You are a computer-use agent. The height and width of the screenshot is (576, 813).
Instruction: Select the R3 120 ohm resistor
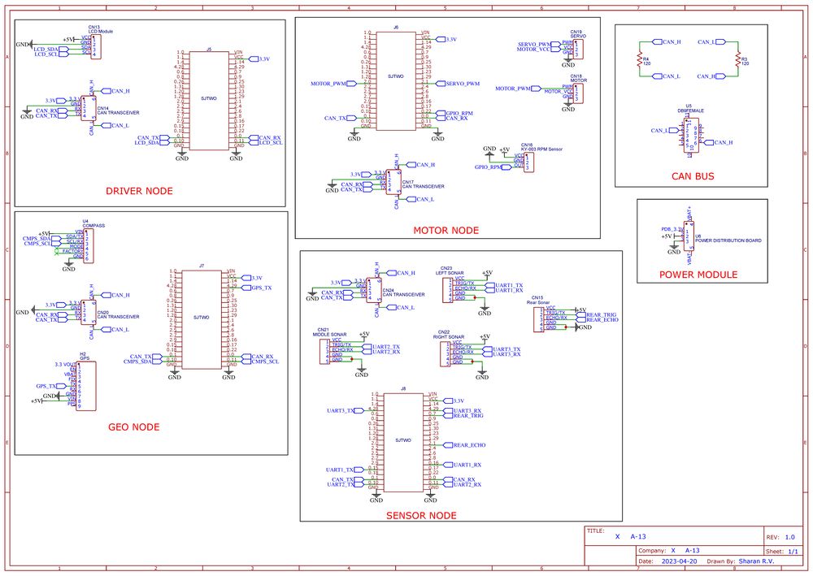pos(737,59)
